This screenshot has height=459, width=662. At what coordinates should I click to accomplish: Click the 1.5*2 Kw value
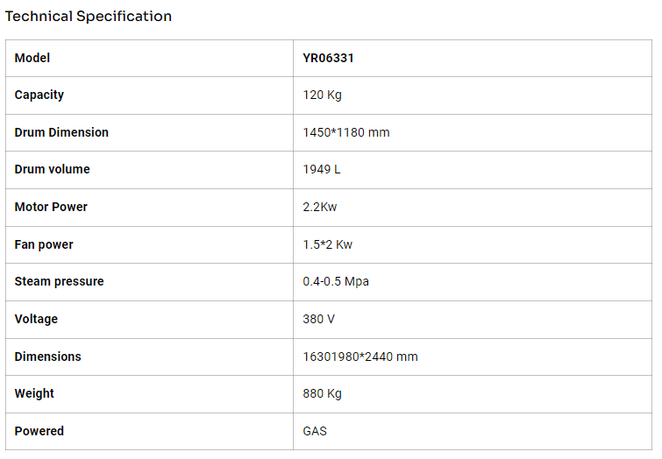tap(328, 244)
